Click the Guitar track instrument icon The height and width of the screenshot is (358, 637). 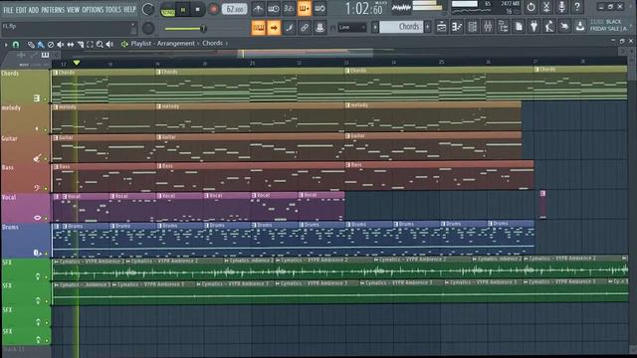click(37, 158)
